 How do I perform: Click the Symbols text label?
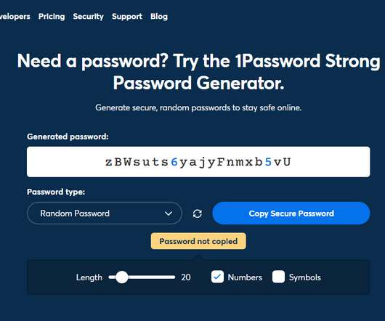304,277
